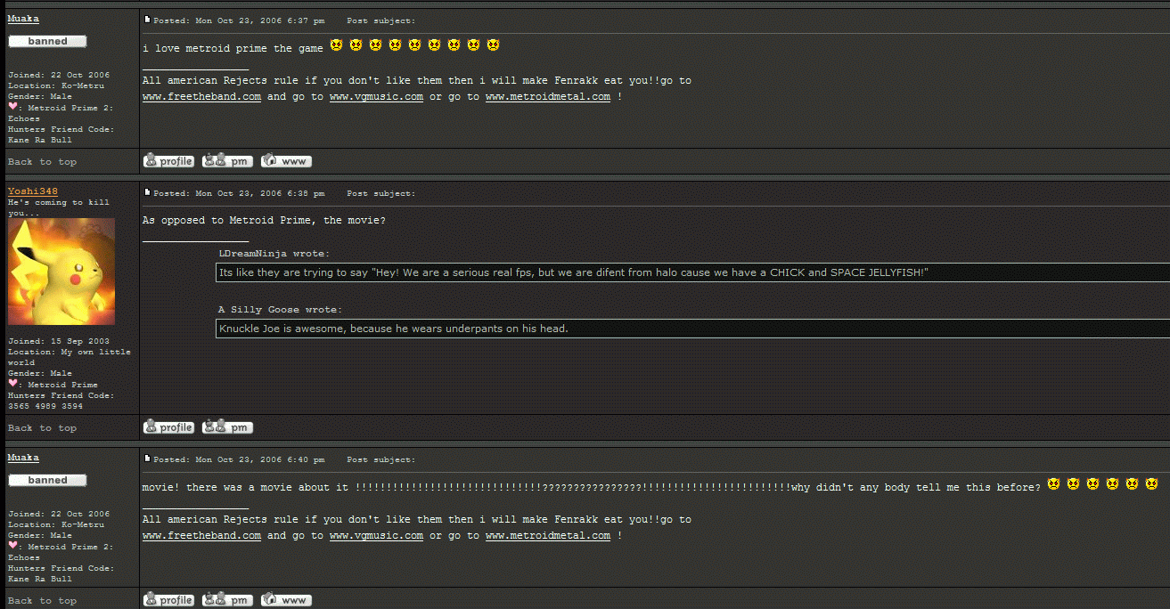The width and height of the screenshot is (1170, 609).
Task: Click the post icon beside the 6:38 pm post
Action: click(x=147, y=192)
